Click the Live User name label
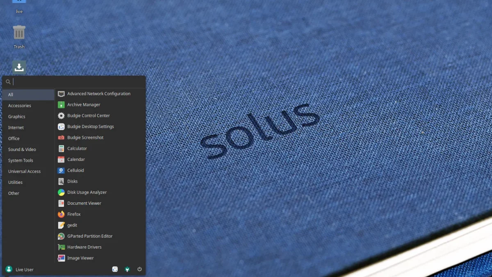The image size is (492, 277). pyautogui.click(x=25, y=270)
